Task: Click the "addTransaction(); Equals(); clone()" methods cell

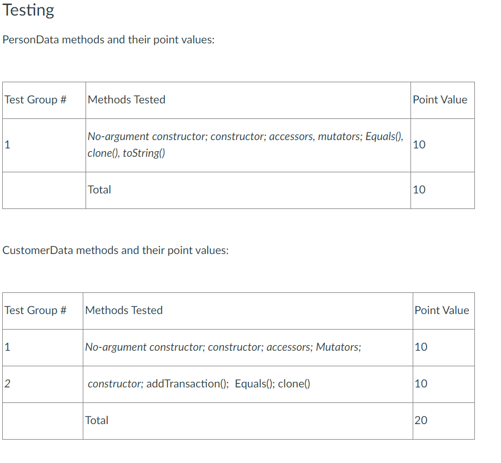Action: point(199,384)
